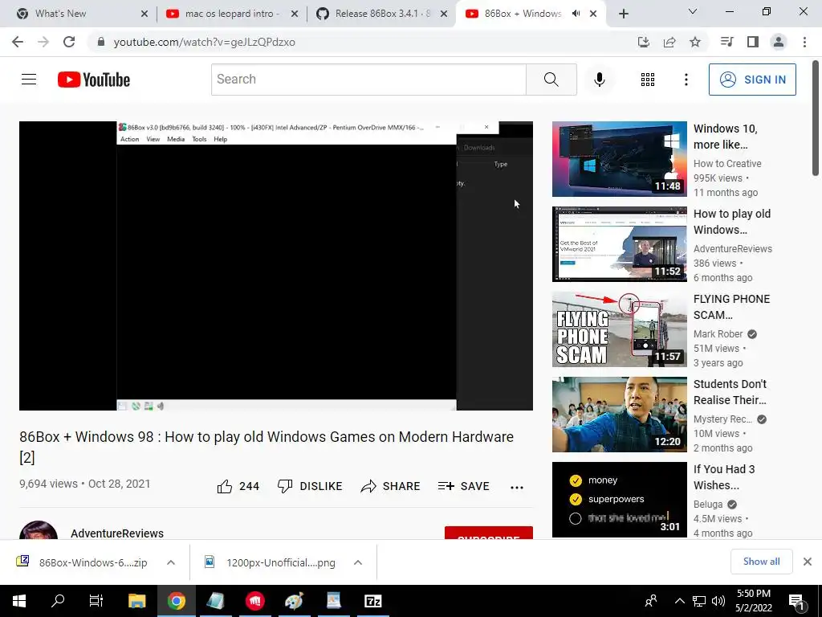822x617 pixels.
Task: Open more actions ellipsis below video
Action: click(x=517, y=488)
